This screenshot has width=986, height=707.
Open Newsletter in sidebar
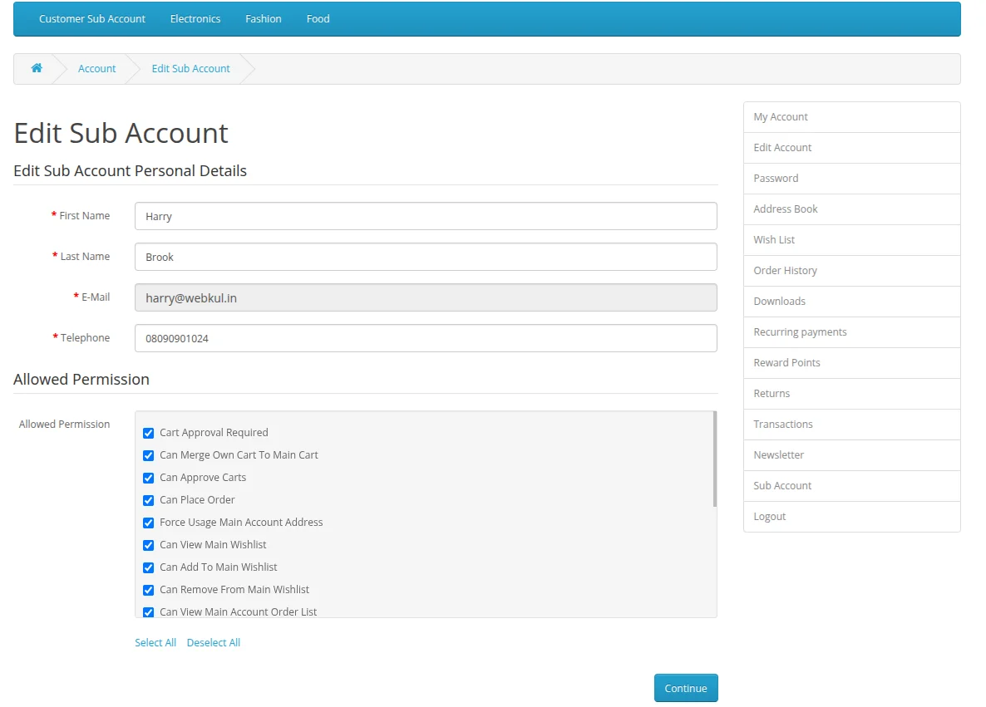tap(851, 455)
